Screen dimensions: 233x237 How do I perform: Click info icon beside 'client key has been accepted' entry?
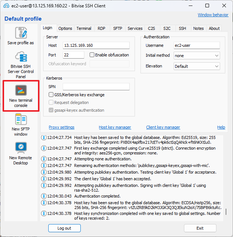click(44, 179)
